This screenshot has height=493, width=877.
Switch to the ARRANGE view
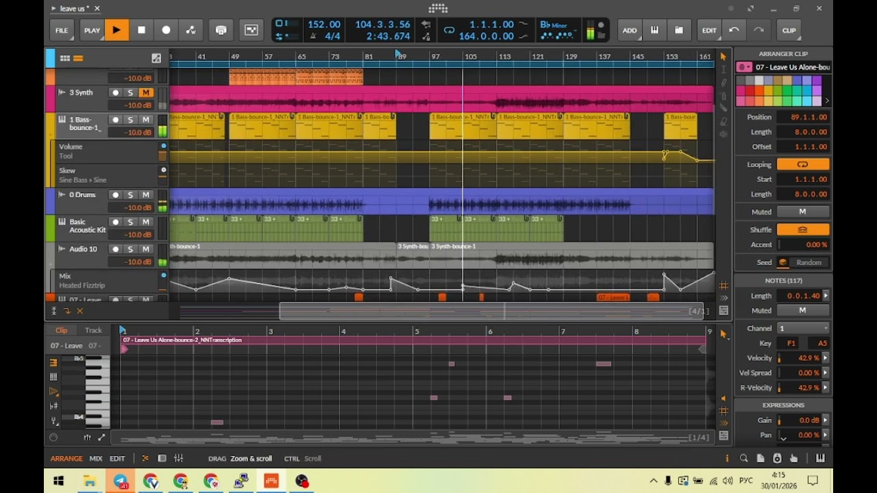pyautogui.click(x=66, y=458)
